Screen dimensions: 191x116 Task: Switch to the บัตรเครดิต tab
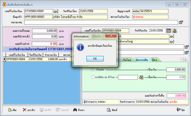(x=142, y=60)
